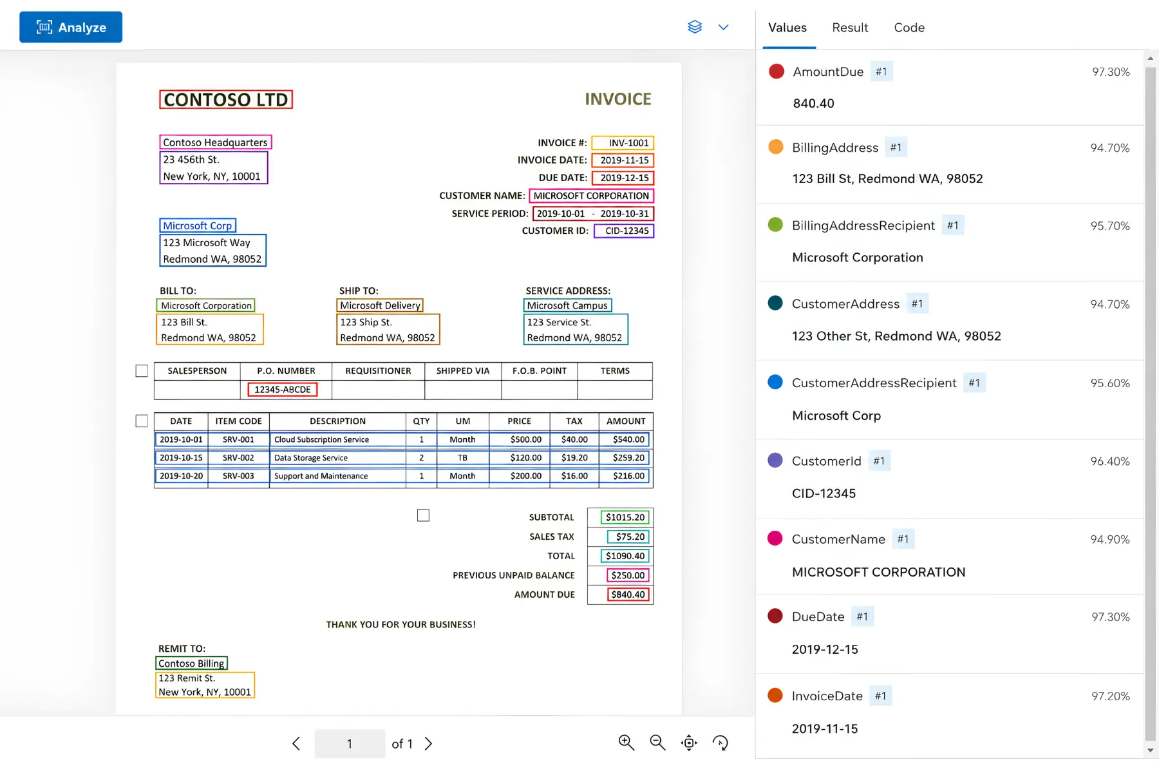Switch to the Values tab
Image resolution: width=1159 pixels, height=773 pixels.
pyautogui.click(x=787, y=28)
